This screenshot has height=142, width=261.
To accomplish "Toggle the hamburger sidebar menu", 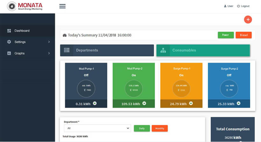I will [62, 6].
